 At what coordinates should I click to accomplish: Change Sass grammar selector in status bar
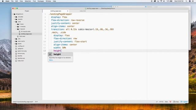pyautogui.click(x=166, y=102)
